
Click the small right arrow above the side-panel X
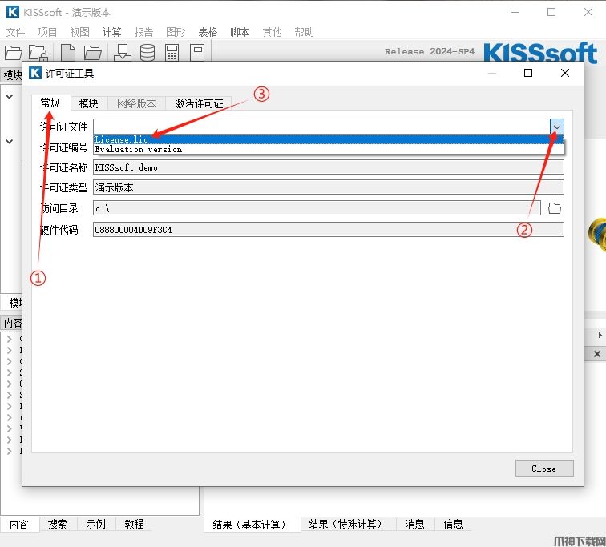[x=600, y=335]
